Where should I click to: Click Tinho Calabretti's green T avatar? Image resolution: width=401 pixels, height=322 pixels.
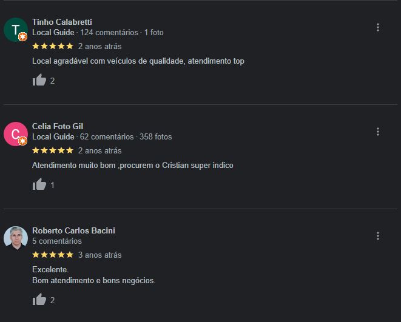point(16,30)
